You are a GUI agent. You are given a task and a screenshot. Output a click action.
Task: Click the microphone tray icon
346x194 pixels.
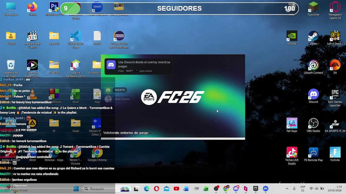point(294,189)
